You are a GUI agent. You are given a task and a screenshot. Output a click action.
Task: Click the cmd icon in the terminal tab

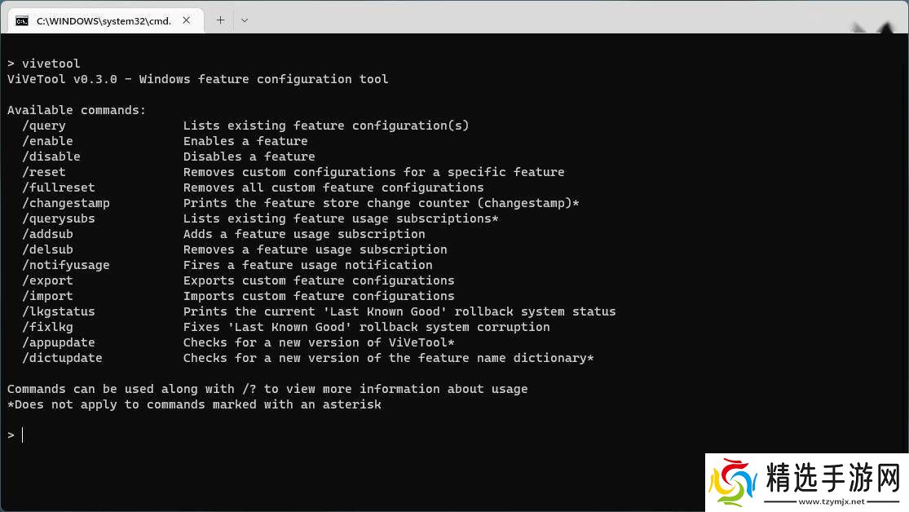22,20
